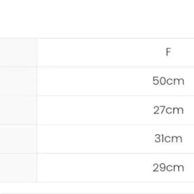Click the gray label cell of the 27cm row
The image size is (194, 194).
click(x=18, y=110)
